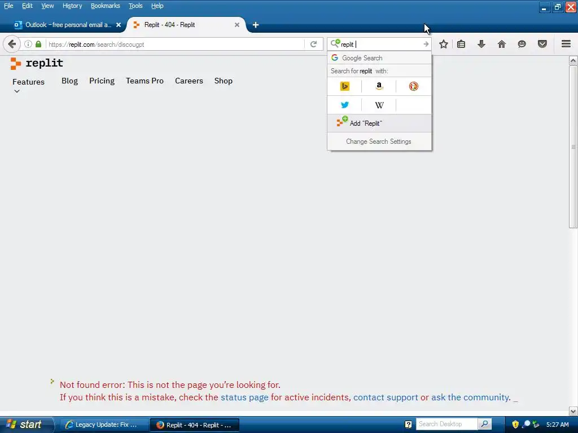Open the View menu
The image size is (578, 433).
tap(47, 6)
